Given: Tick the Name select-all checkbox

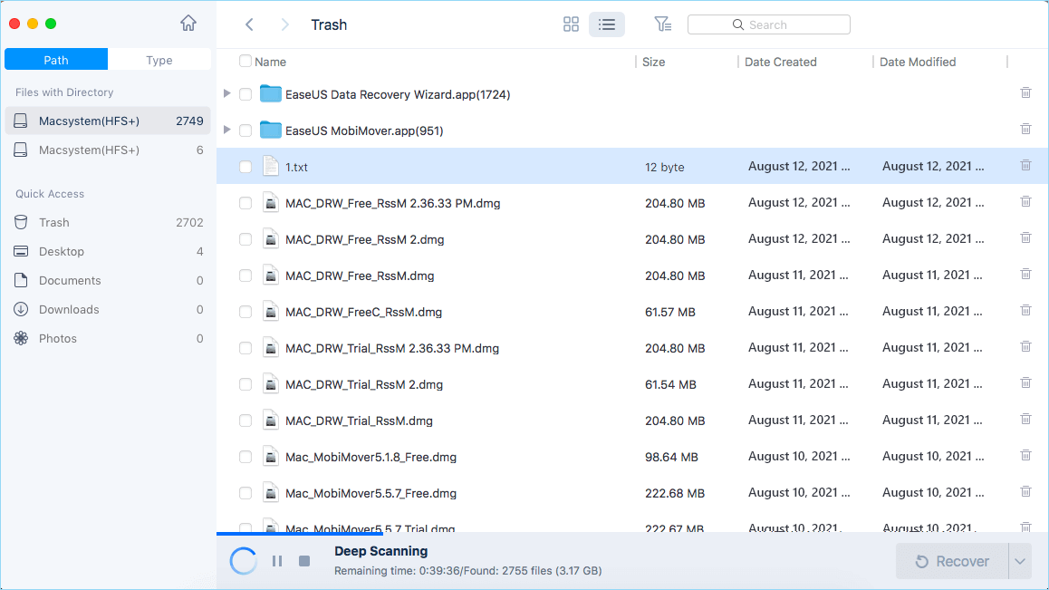Looking at the screenshot, I should coord(245,62).
